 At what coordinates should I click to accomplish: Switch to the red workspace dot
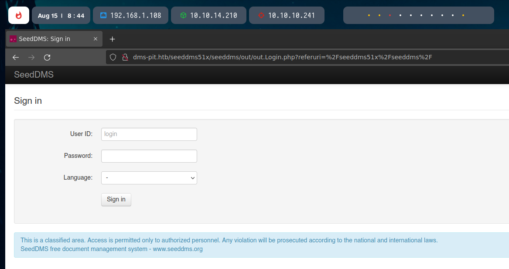pyautogui.click(x=390, y=16)
